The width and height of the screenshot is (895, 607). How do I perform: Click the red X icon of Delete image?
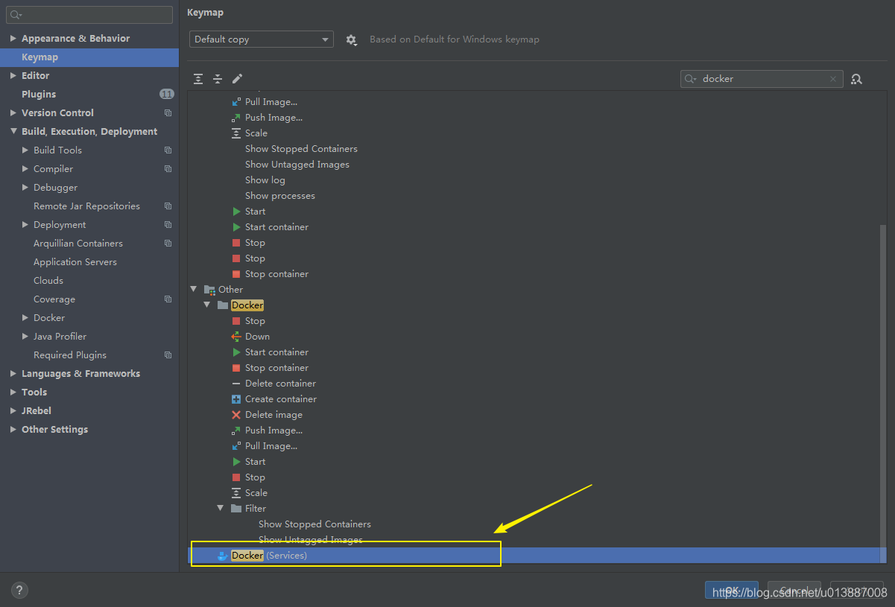tap(236, 415)
